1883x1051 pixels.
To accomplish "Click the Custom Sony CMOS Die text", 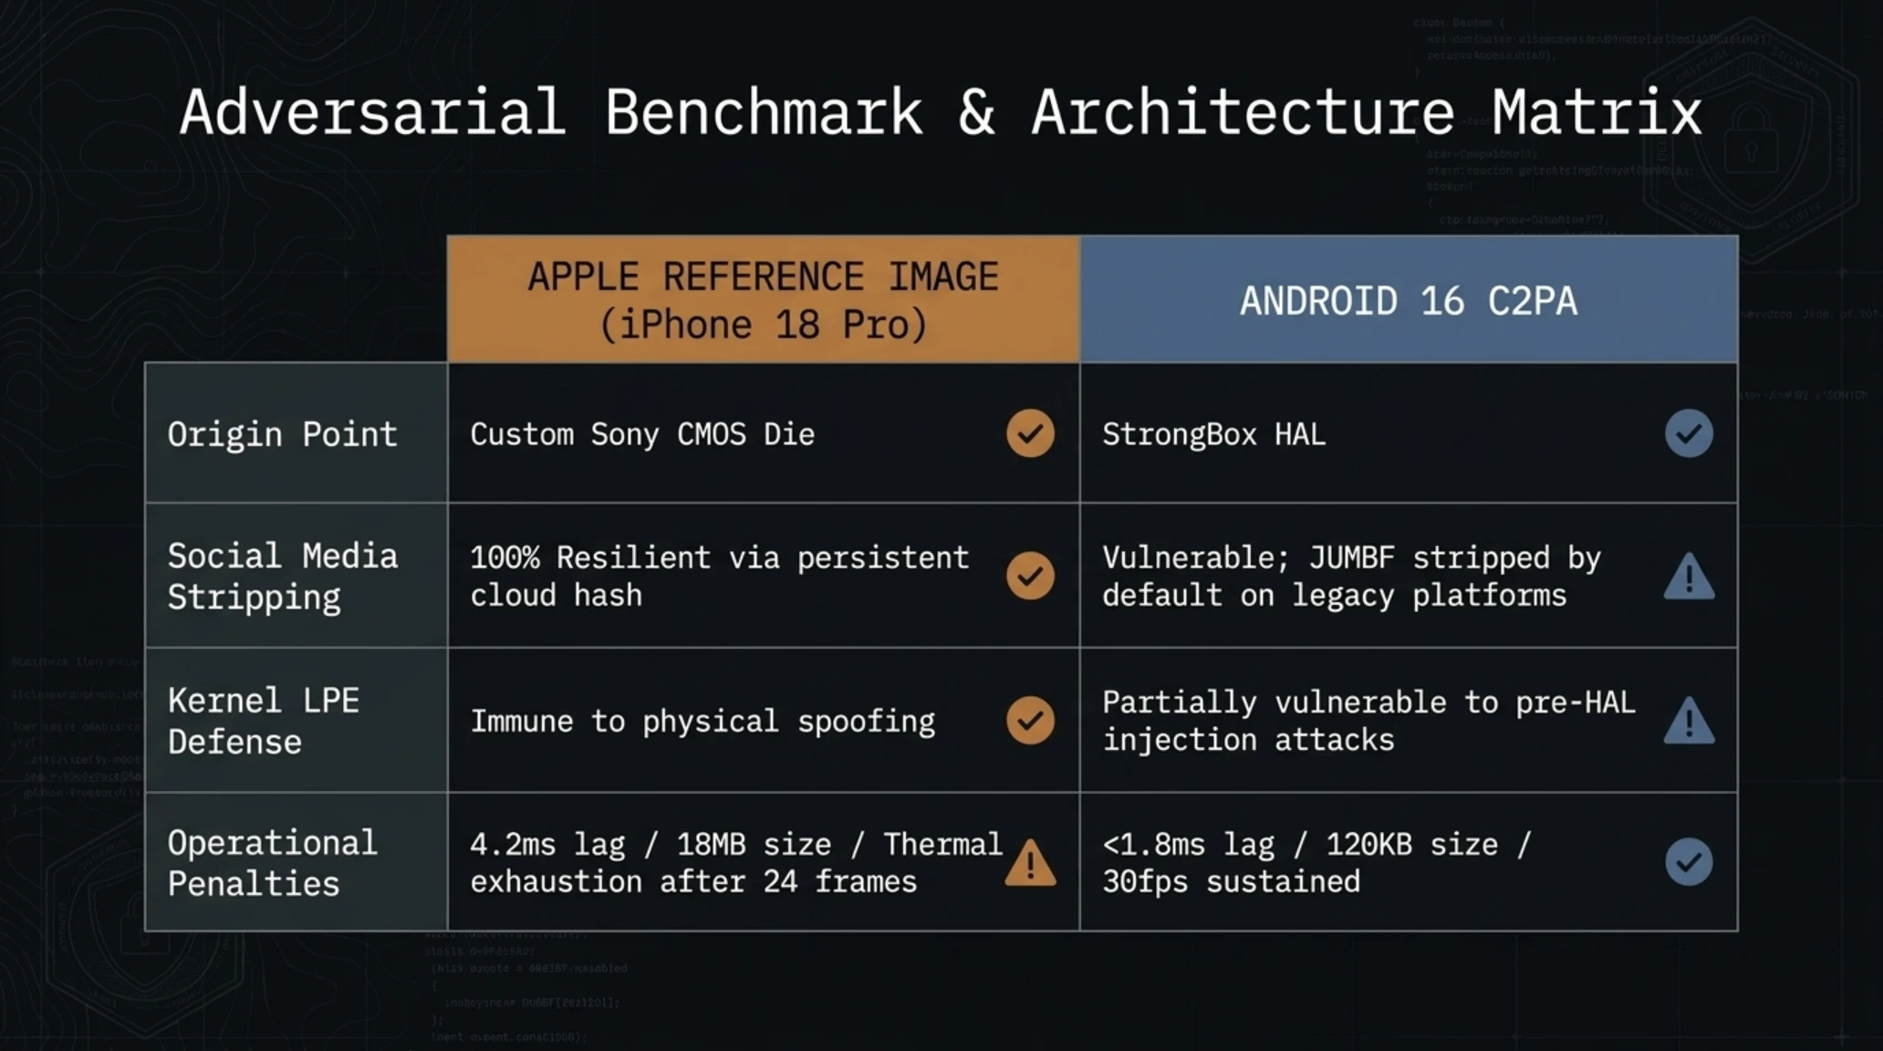I will pyautogui.click(x=642, y=434).
